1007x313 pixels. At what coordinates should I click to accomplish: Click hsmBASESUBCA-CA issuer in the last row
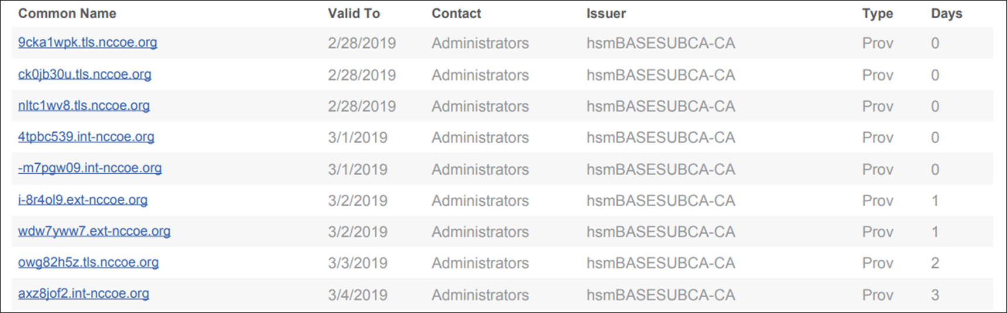[660, 295]
